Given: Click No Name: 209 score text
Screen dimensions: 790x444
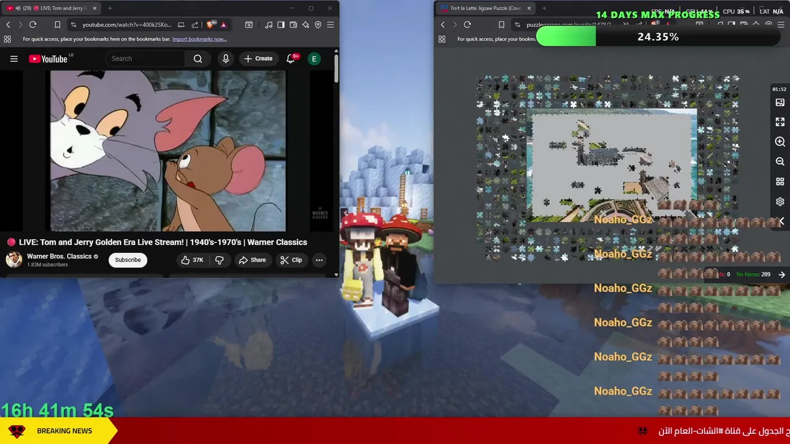Looking at the screenshot, I should click(x=753, y=274).
